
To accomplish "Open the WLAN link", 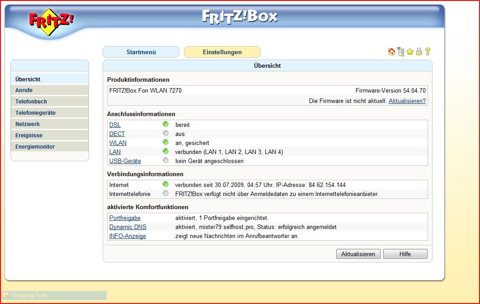I will [118, 143].
